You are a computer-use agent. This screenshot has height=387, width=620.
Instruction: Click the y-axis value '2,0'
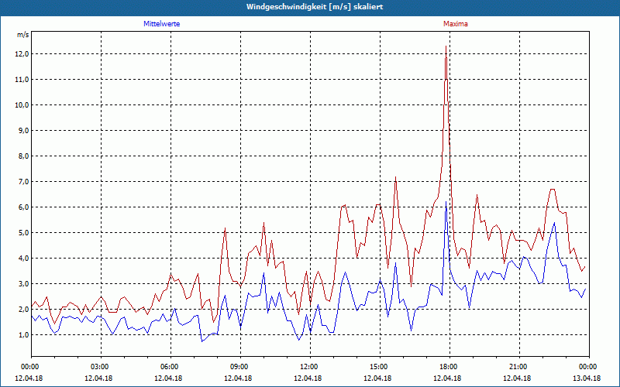point(24,309)
